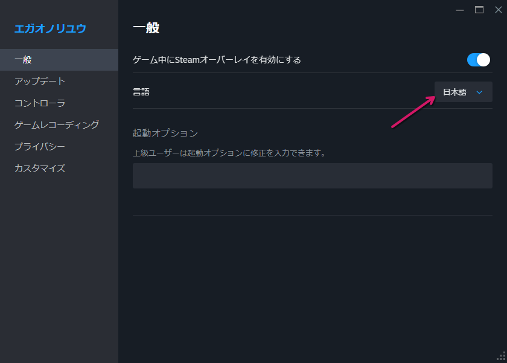Focus the 起動オプション text input field
Screen dimensions: 507x363
312,176
